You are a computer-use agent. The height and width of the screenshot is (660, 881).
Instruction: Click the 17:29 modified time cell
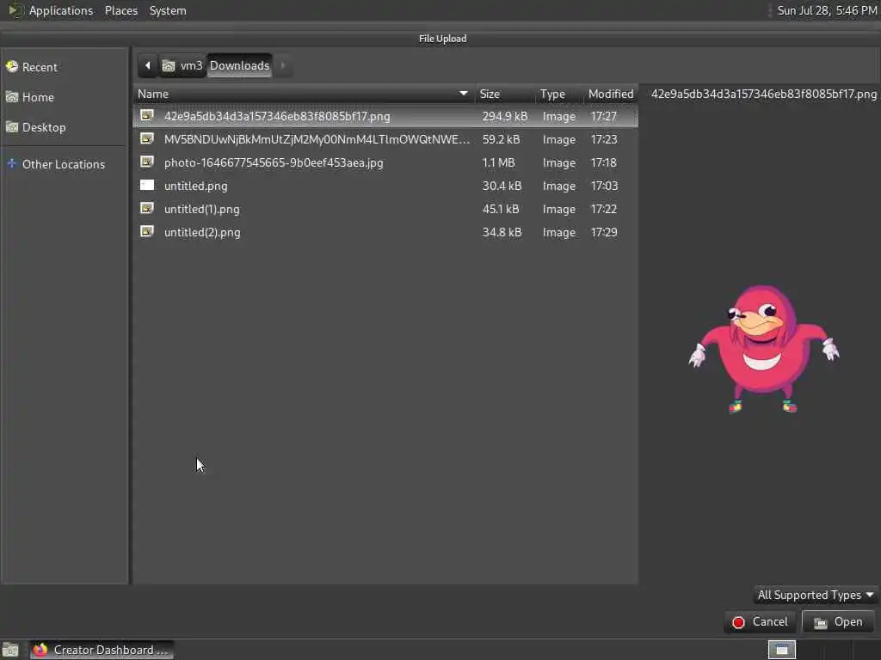click(x=604, y=232)
